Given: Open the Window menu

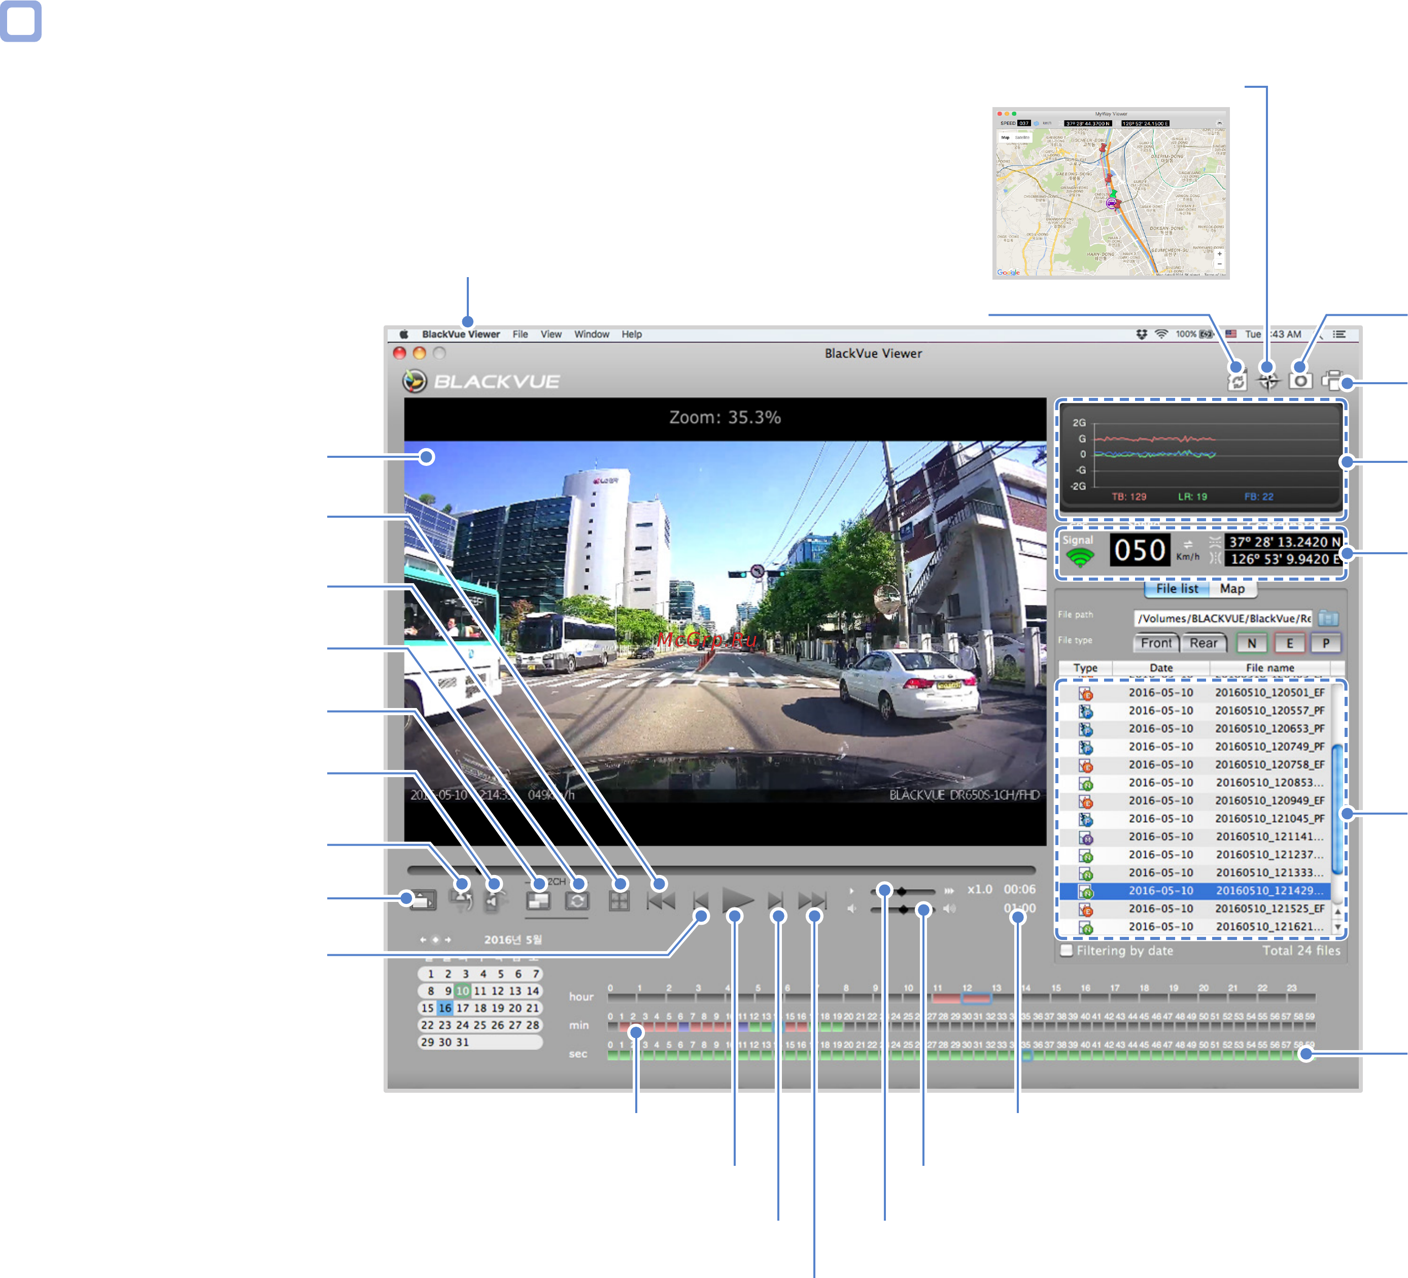Looking at the screenshot, I should click(592, 334).
